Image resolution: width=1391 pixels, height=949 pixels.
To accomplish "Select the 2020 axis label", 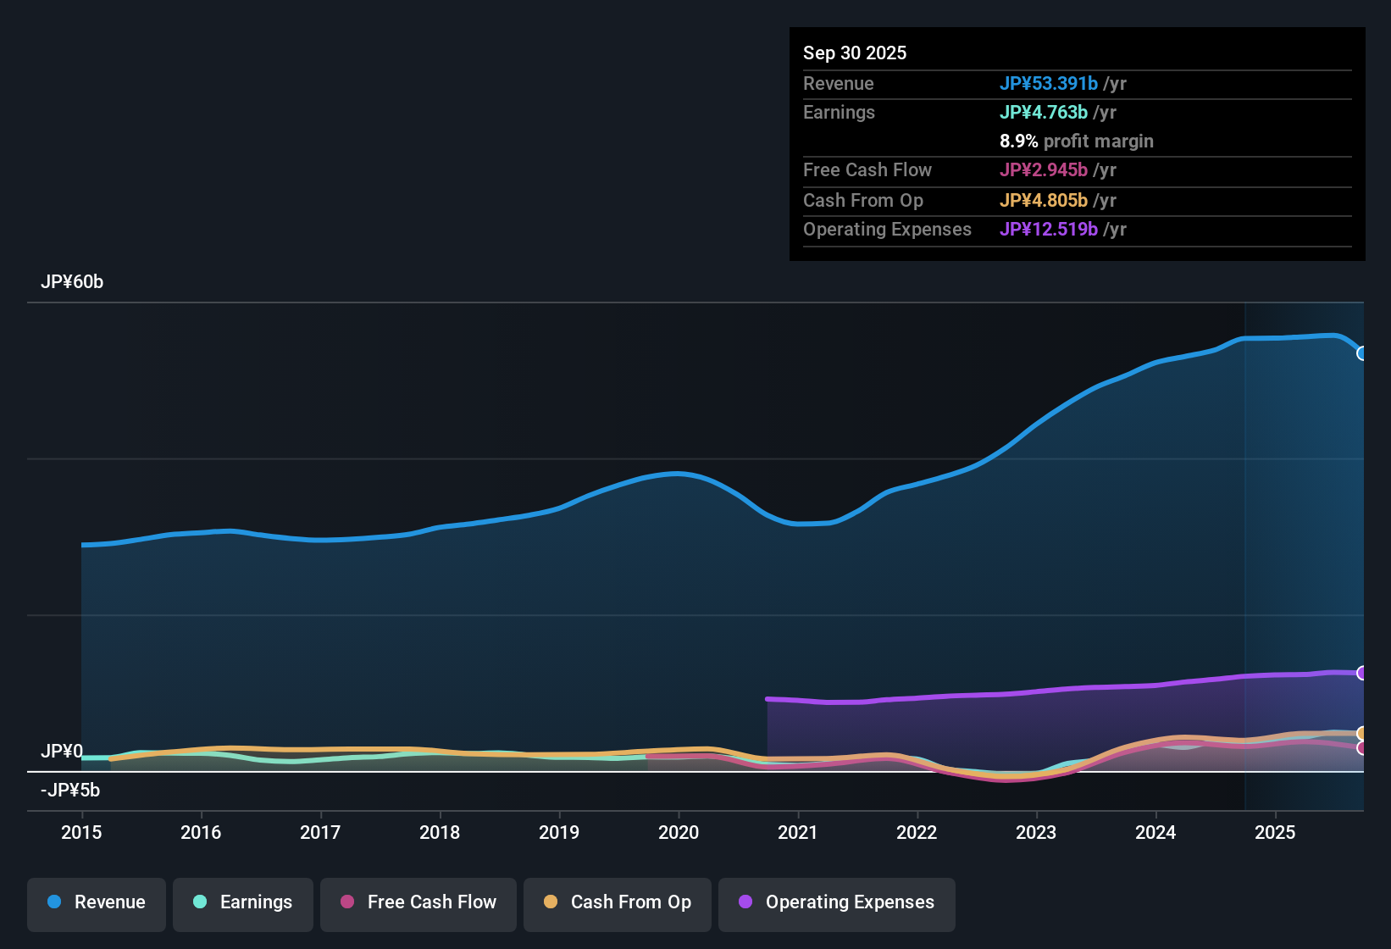I will pyautogui.click(x=678, y=833).
